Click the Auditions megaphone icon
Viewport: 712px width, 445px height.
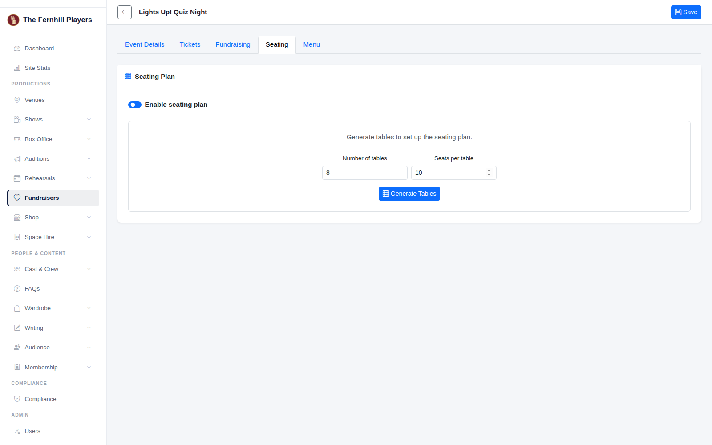(x=17, y=159)
